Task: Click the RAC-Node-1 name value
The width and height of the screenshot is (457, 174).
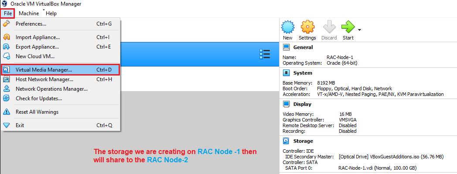Action: [339, 57]
